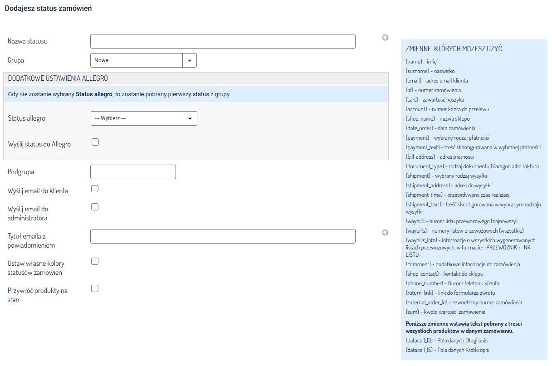Select the {email} adres email klienta variable
Image resolution: width=552 pixels, height=366 pixels.
coord(436,80)
